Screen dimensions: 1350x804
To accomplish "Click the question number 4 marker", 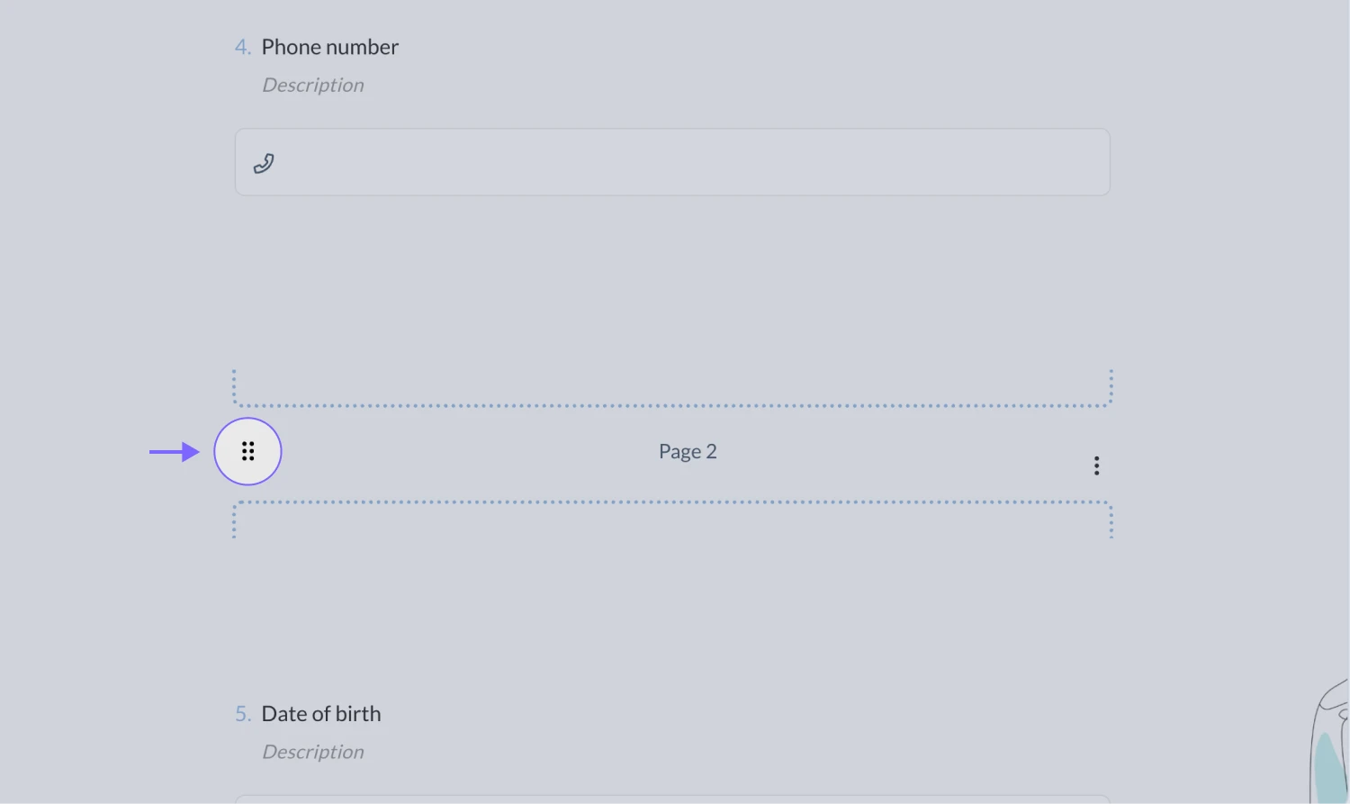I will [242, 47].
